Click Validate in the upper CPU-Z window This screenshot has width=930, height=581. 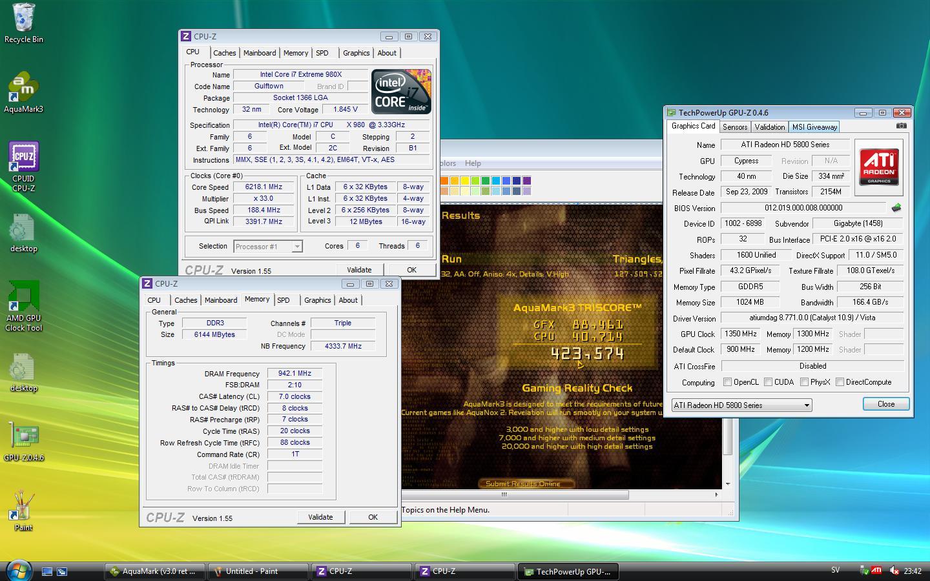[359, 270]
